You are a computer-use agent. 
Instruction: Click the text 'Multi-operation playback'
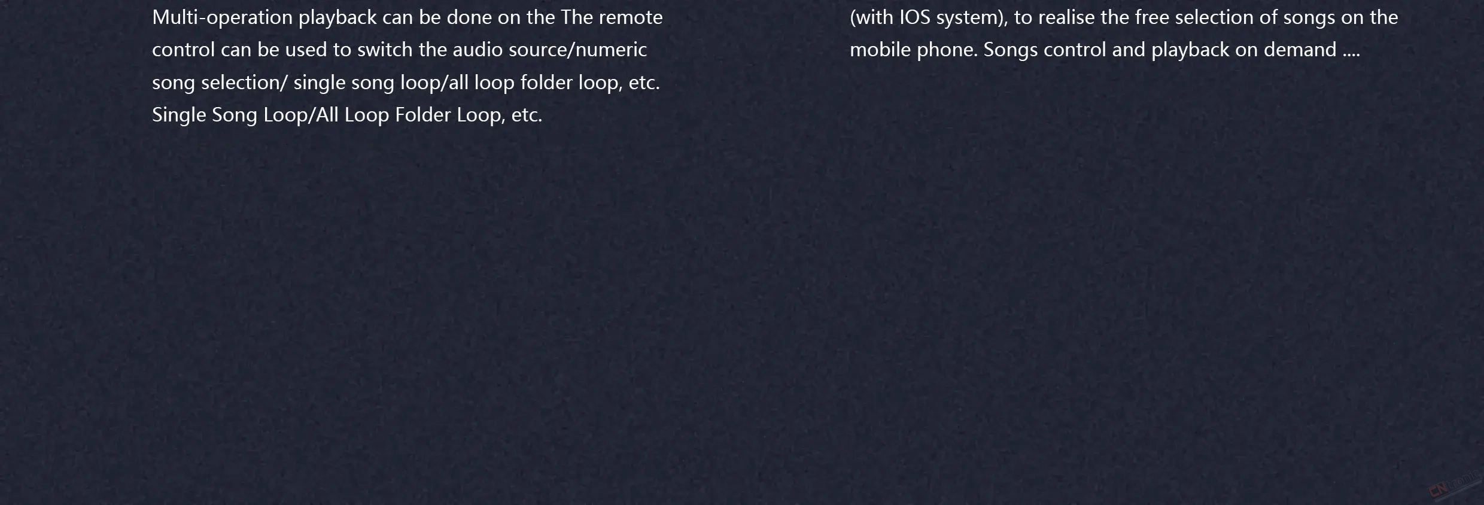[264, 17]
